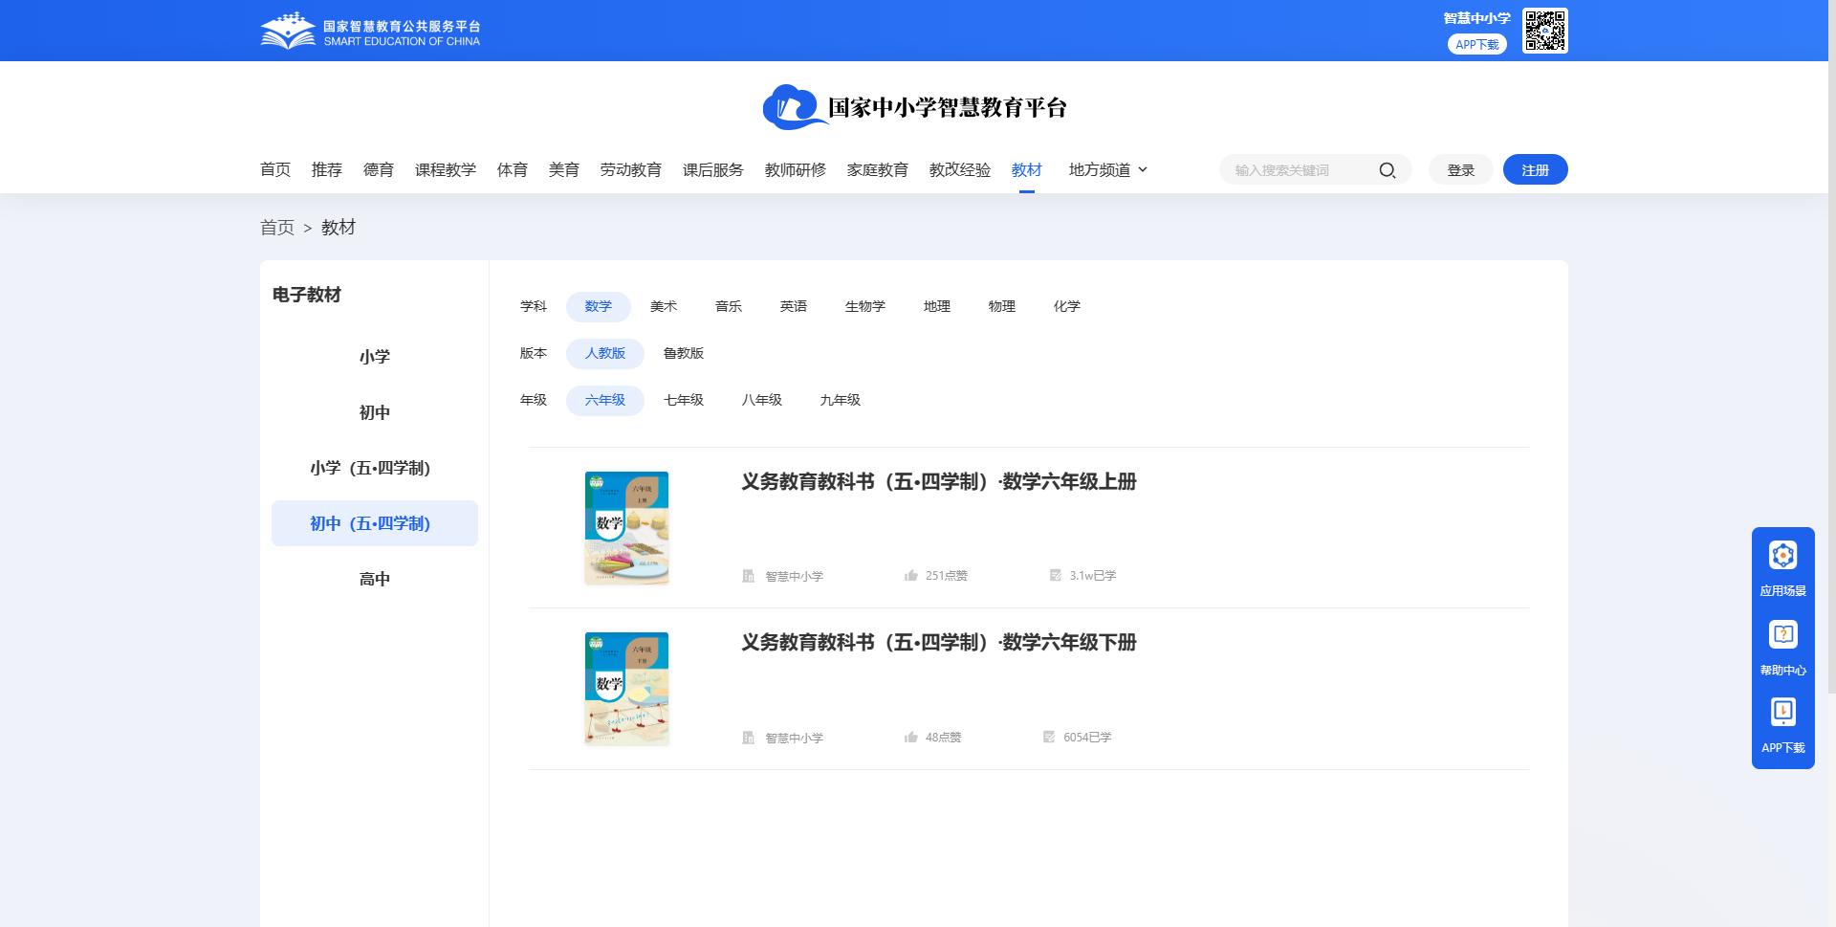
Task: Click the QR code in the top banner
Action: [1545, 30]
